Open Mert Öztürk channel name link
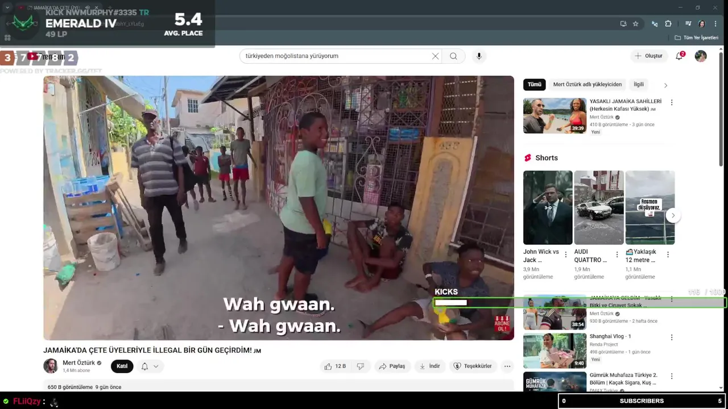The width and height of the screenshot is (728, 409). click(x=79, y=363)
